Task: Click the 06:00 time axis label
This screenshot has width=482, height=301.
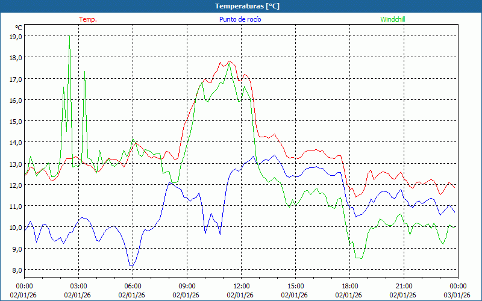Action: tap(133, 286)
